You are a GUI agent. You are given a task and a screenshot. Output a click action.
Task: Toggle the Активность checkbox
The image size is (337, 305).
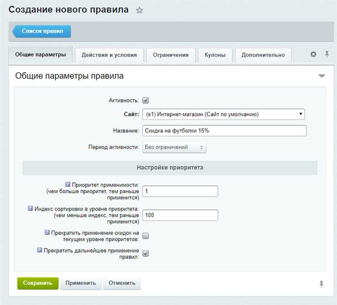point(146,100)
